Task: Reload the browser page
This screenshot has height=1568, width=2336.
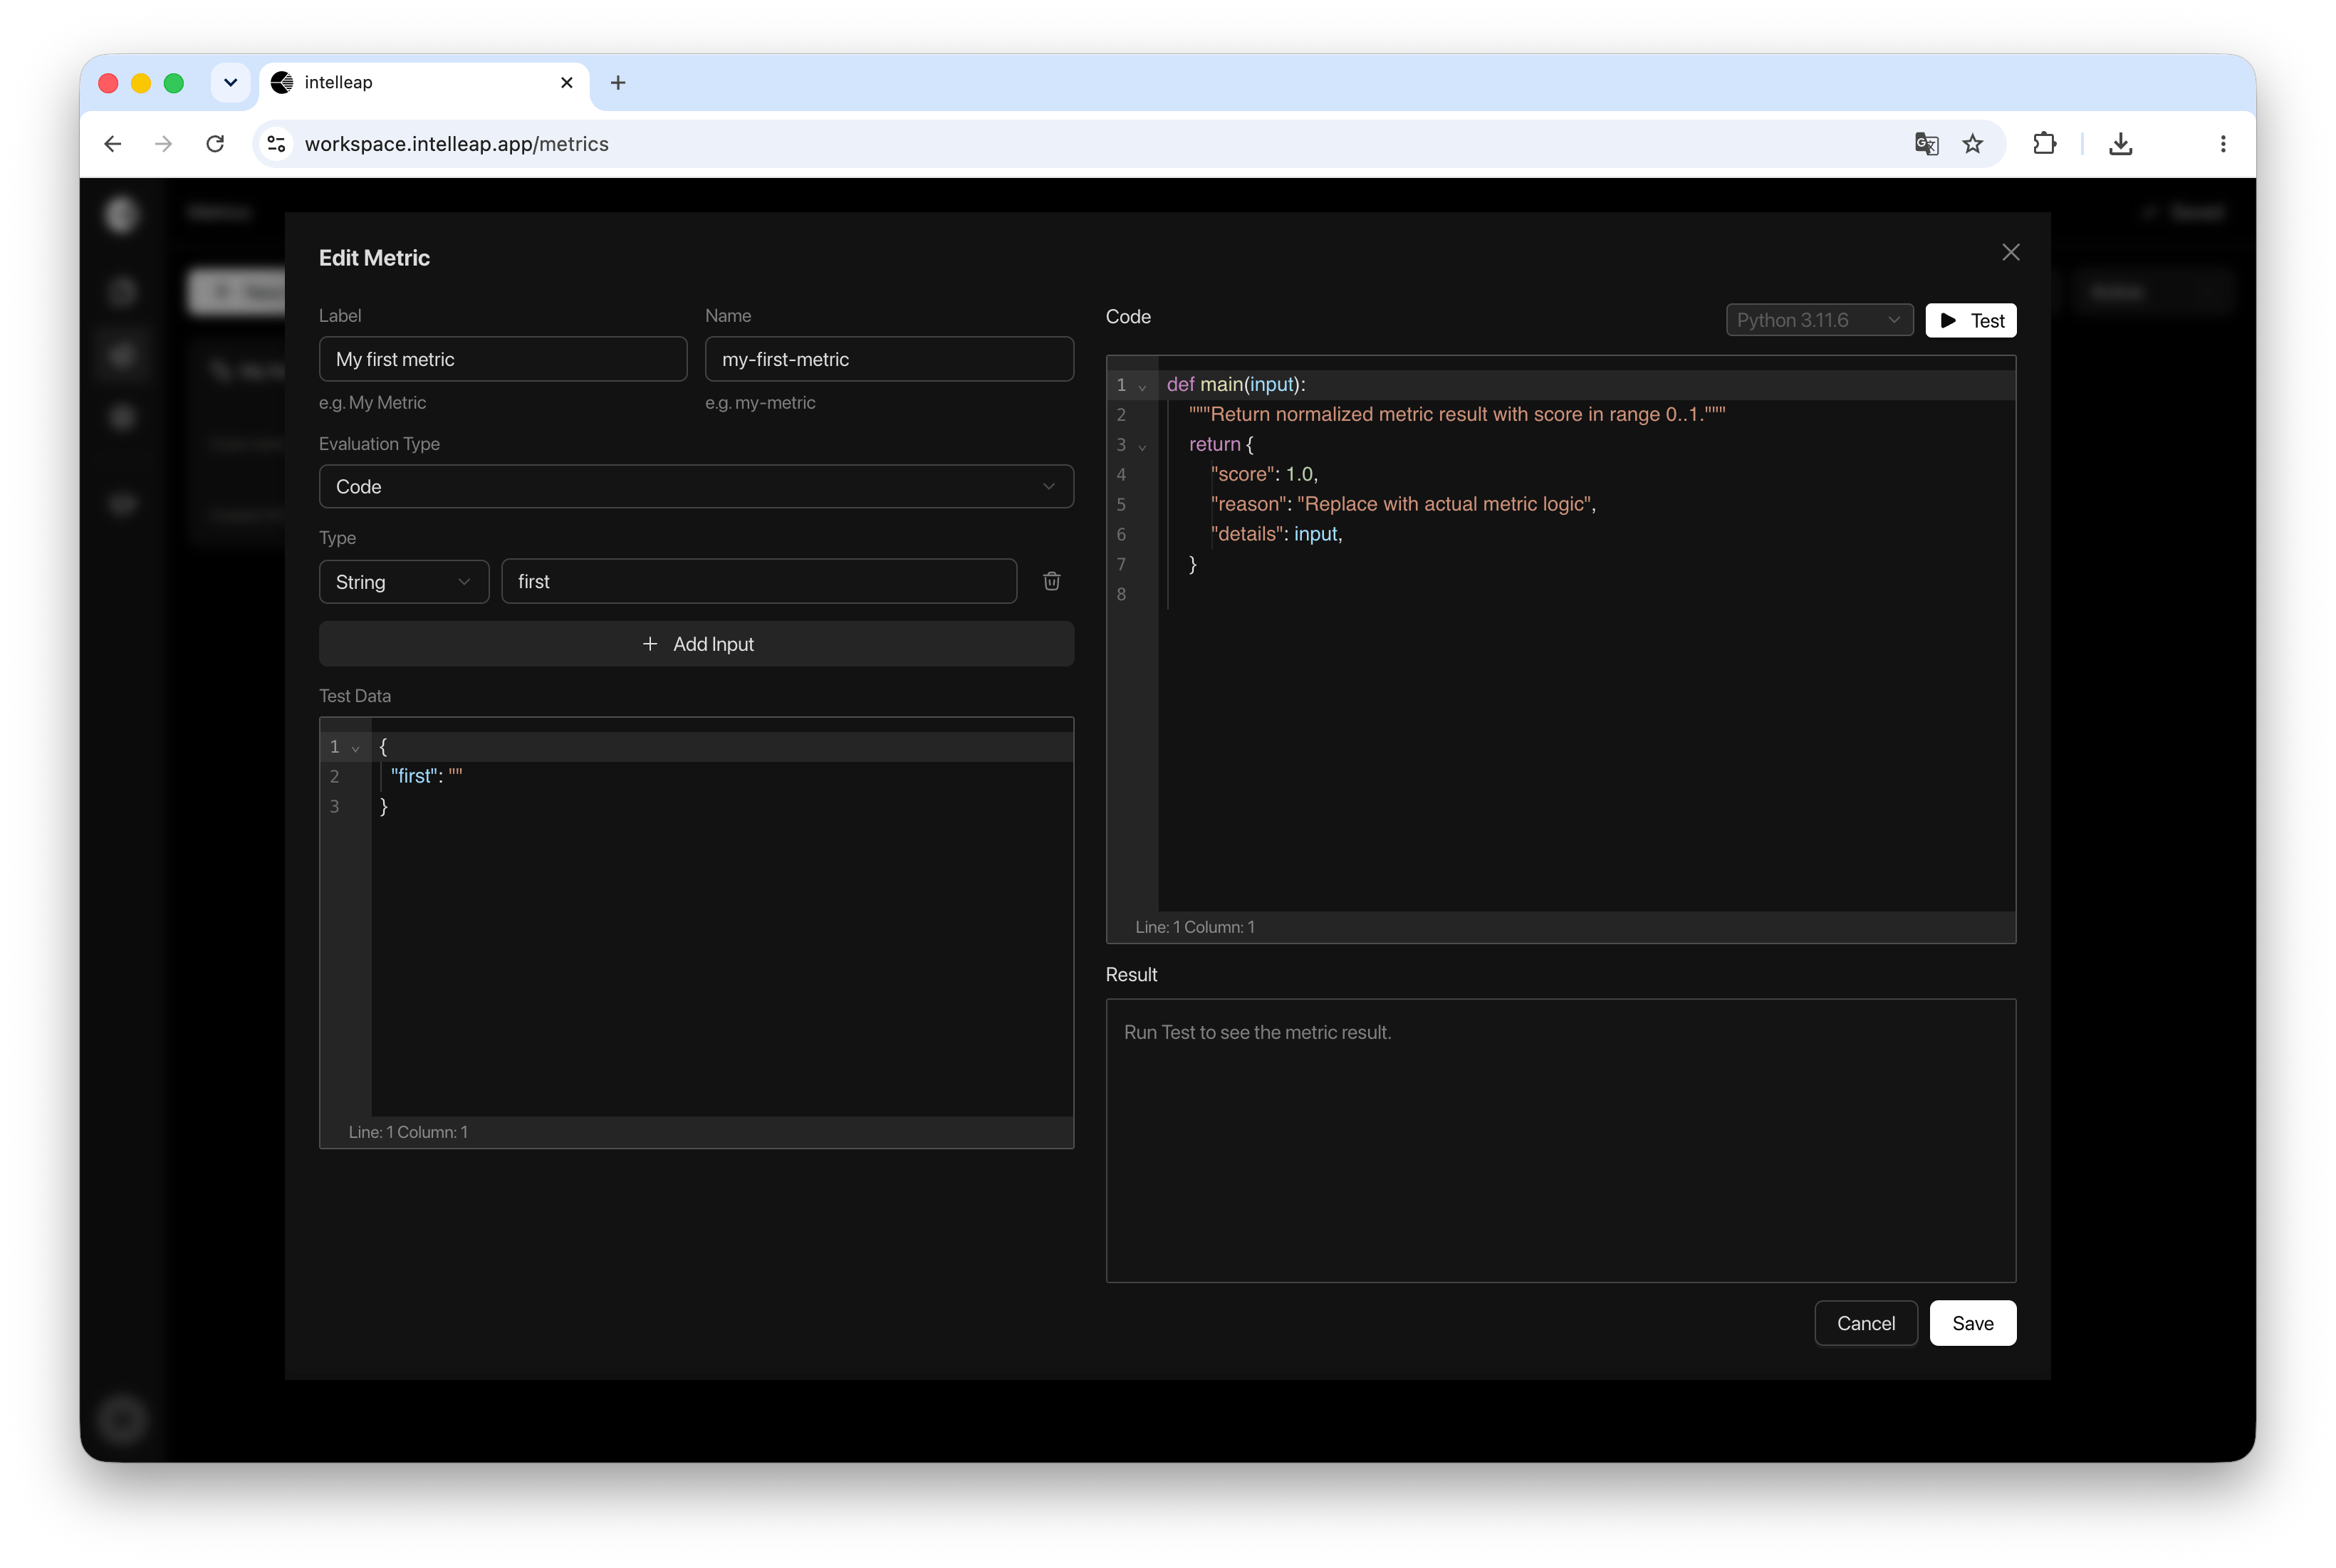Action: click(215, 144)
